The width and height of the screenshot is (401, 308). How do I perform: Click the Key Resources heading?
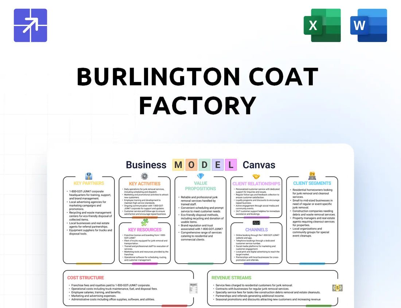tap(145, 230)
